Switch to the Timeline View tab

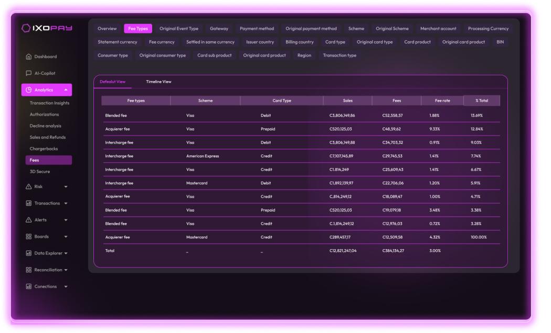158,82
